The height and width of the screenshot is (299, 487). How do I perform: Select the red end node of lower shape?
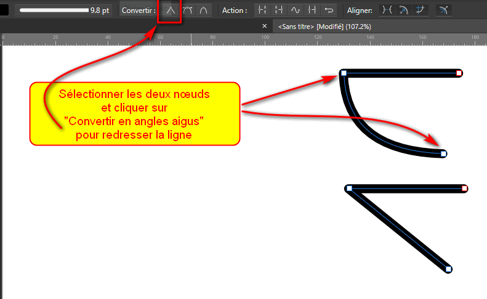coord(464,188)
